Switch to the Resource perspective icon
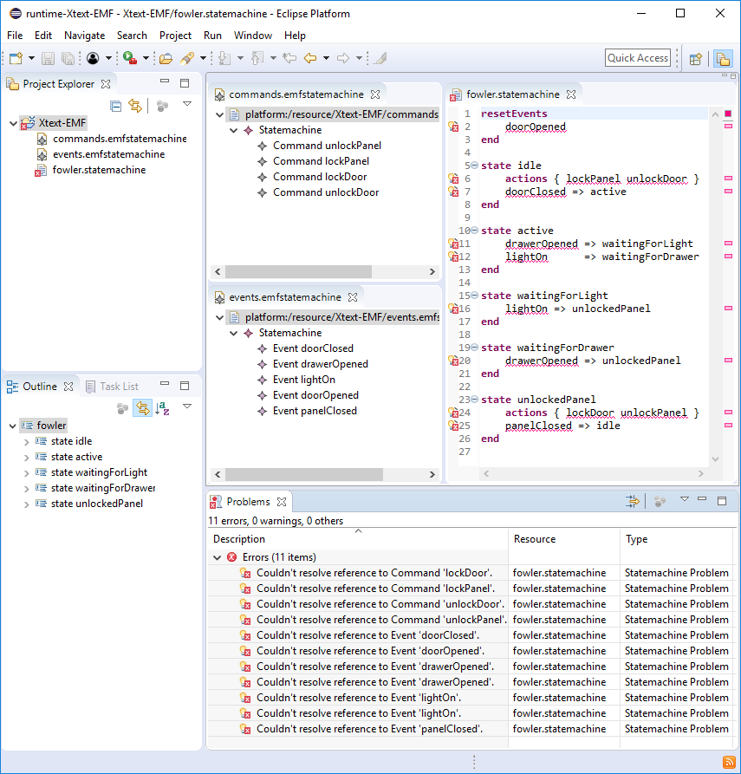The image size is (741, 774). point(723,59)
